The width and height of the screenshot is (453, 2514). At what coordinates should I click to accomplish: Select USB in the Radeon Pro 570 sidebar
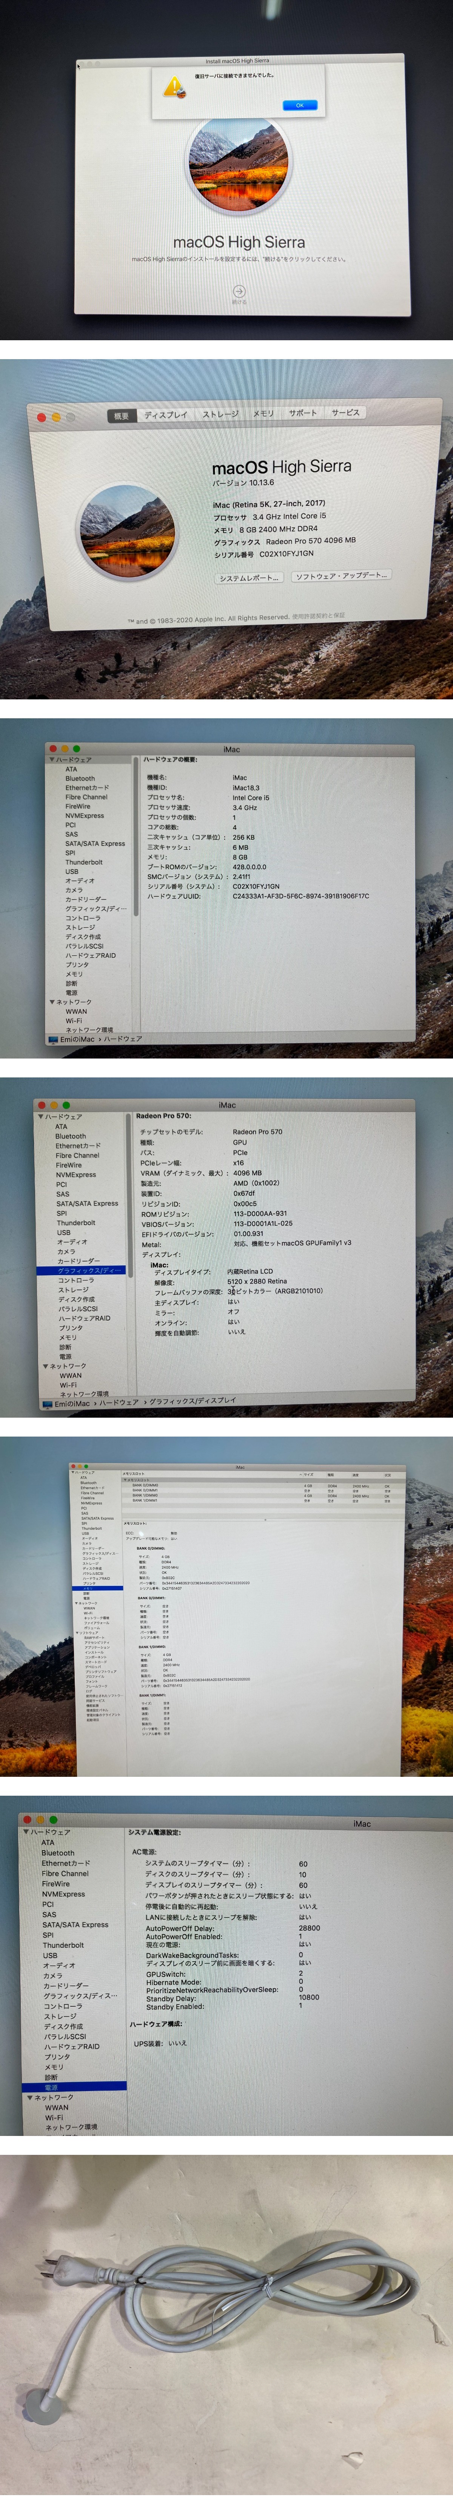tap(63, 1232)
